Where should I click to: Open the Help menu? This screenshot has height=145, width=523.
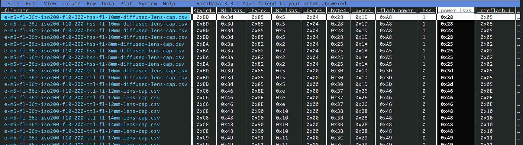(169, 4)
